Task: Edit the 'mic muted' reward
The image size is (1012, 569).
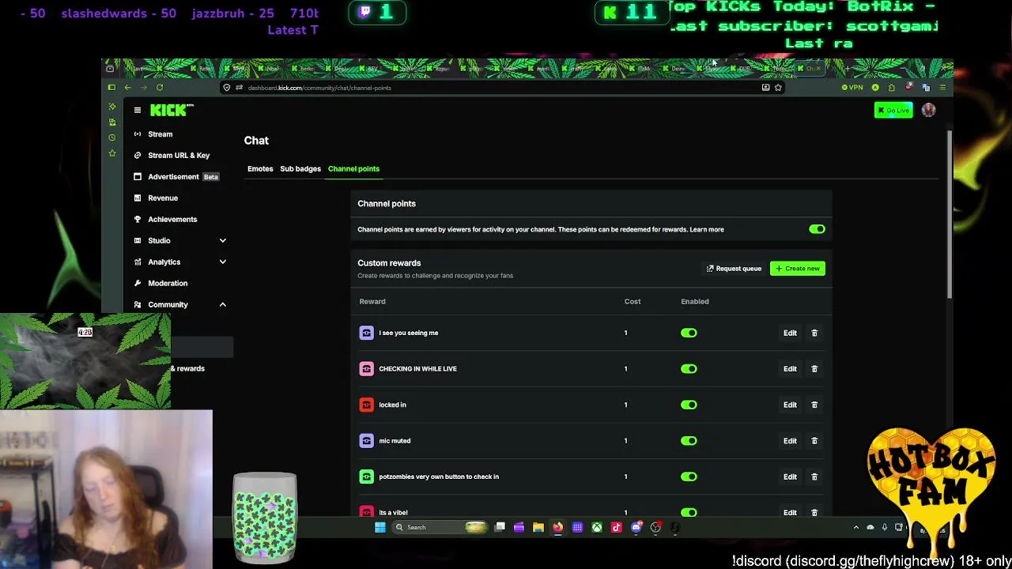Action: 790,441
